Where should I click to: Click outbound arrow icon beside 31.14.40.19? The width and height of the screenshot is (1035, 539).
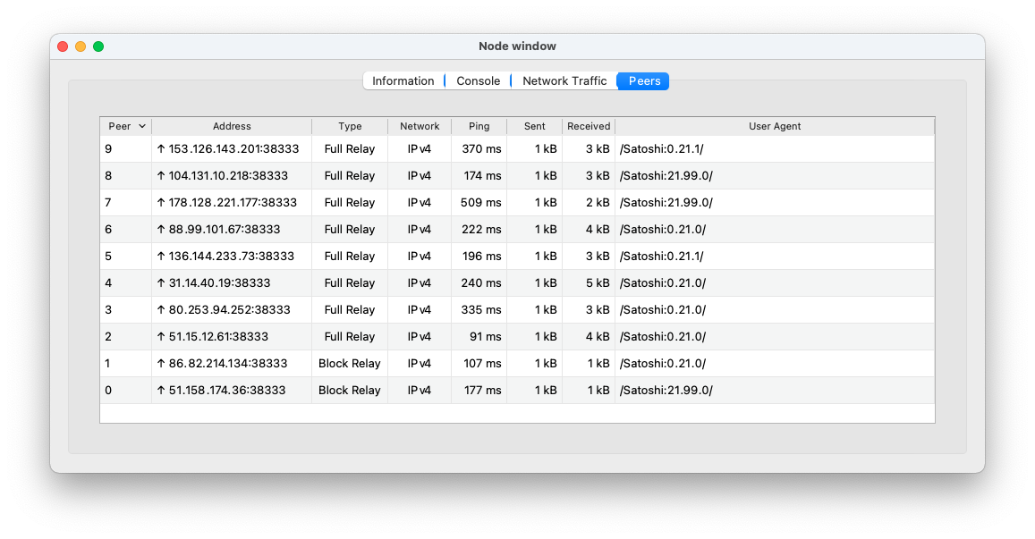tap(161, 283)
